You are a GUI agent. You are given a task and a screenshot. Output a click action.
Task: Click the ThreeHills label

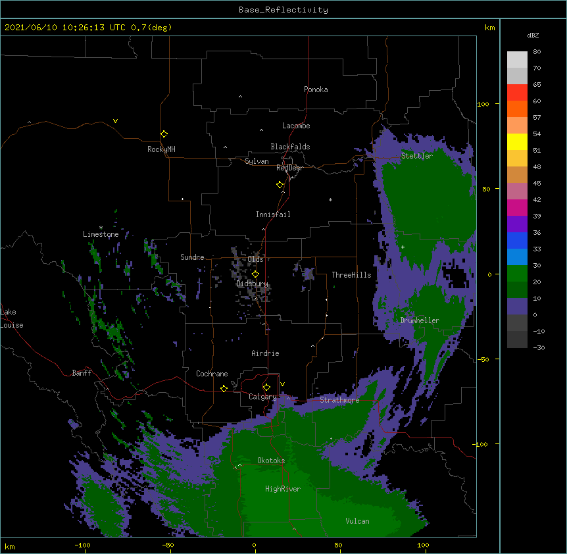click(x=351, y=275)
